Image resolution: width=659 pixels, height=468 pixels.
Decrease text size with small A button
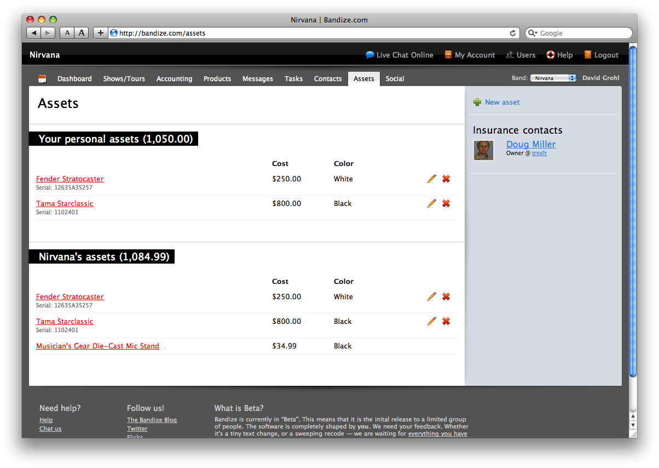click(x=67, y=33)
